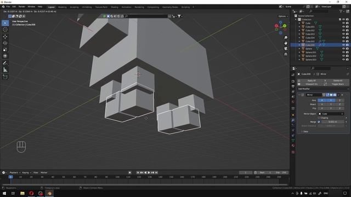The height and width of the screenshot is (197, 351).
Task: Open the Object Data properties tab
Action: (293, 141)
